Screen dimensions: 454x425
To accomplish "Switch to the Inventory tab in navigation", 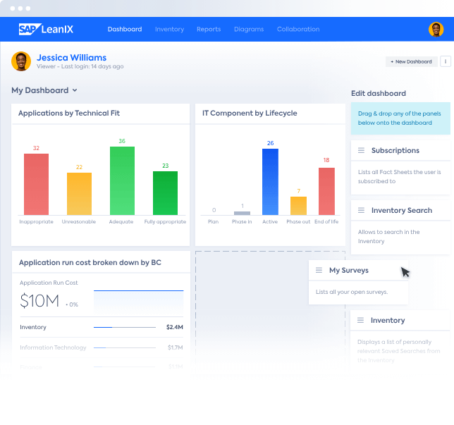I will pyautogui.click(x=169, y=30).
